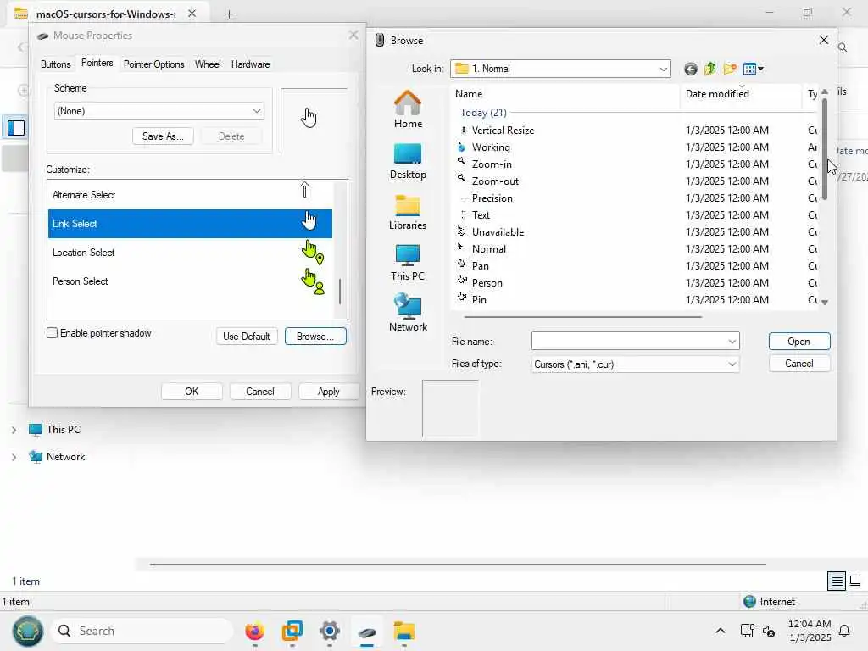This screenshot has width=868, height=651.
Task: Cancel the Browse dialog
Action: tap(798, 364)
